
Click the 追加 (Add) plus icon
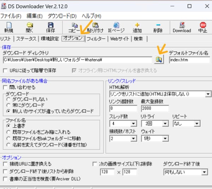point(137,27)
